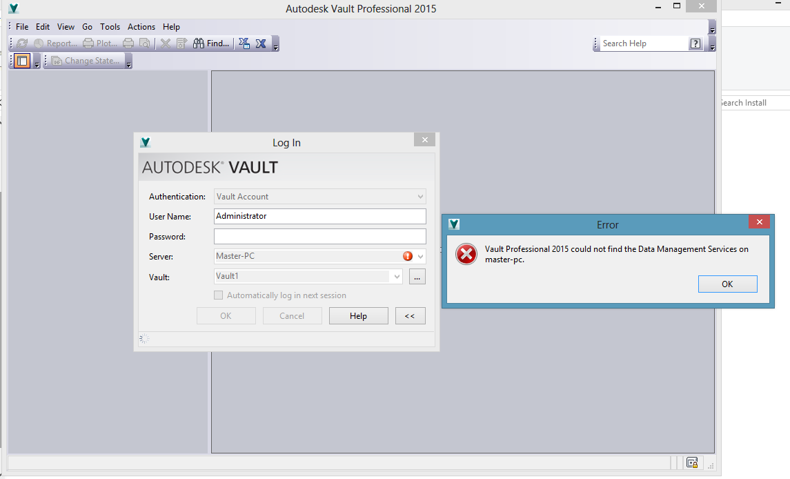Image resolution: width=790 pixels, height=479 pixels.
Task: Click the Print icon in the toolbar
Action: click(128, 43)
